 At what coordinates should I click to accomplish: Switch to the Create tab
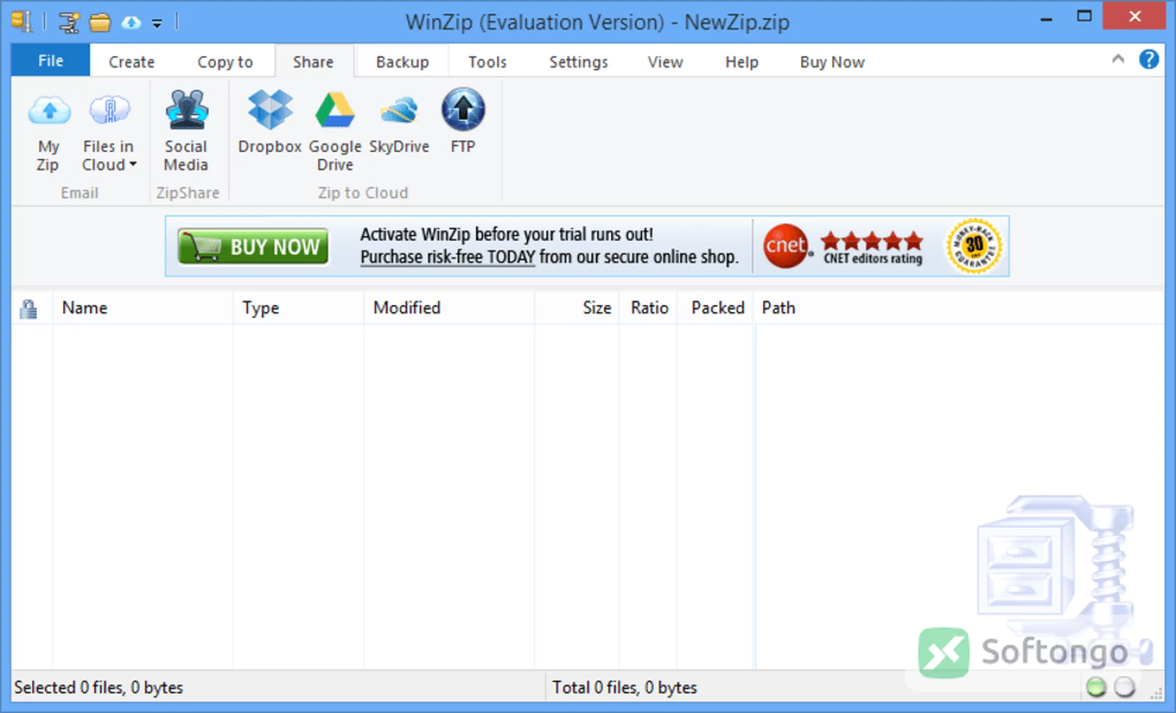tap(131, 62)
